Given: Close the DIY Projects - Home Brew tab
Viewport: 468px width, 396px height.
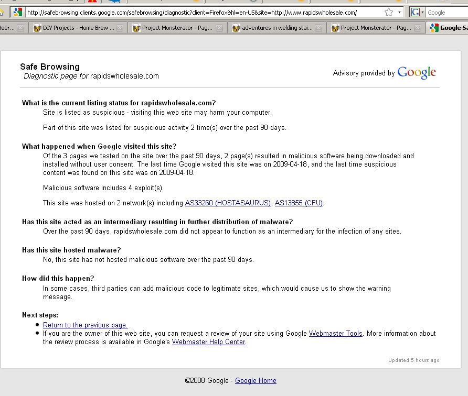Looking at the screenshot, I should pyautogui.click(x=120, y=28).
